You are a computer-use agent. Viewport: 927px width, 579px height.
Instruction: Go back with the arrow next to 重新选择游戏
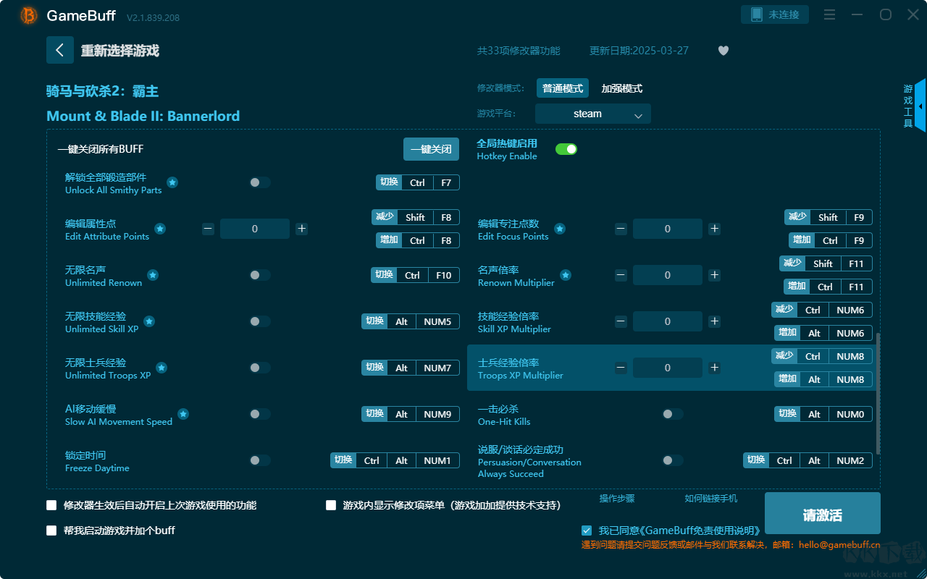pyautogui.click(x=60, y=50)
